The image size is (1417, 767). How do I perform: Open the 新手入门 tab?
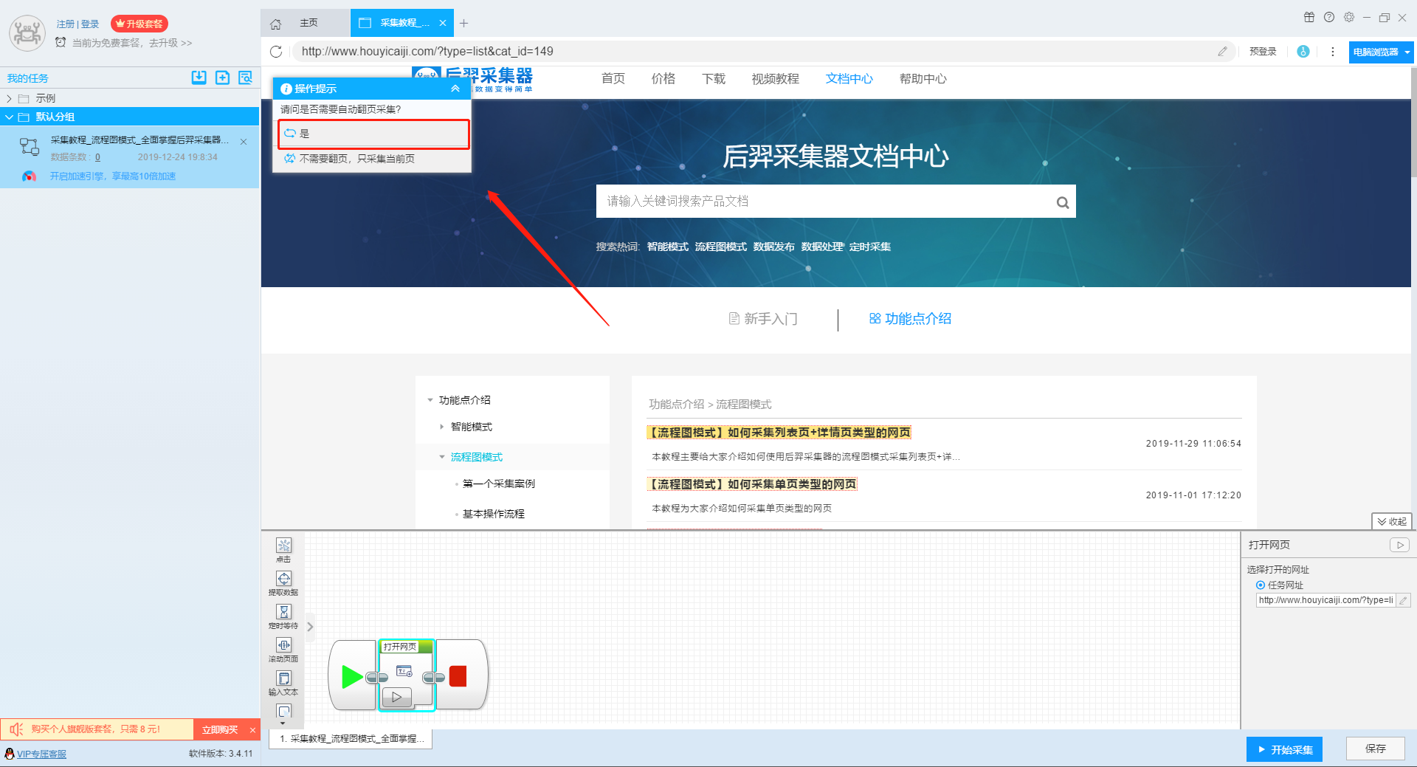763,318
